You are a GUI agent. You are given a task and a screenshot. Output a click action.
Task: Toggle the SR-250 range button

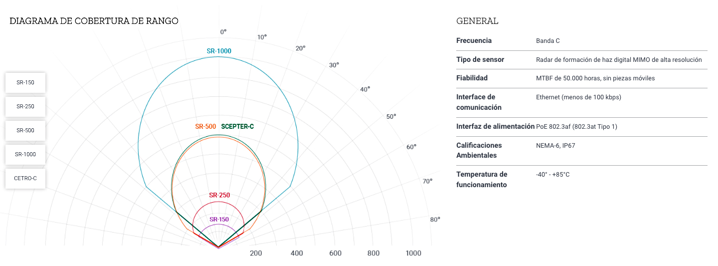pos(25,106)
